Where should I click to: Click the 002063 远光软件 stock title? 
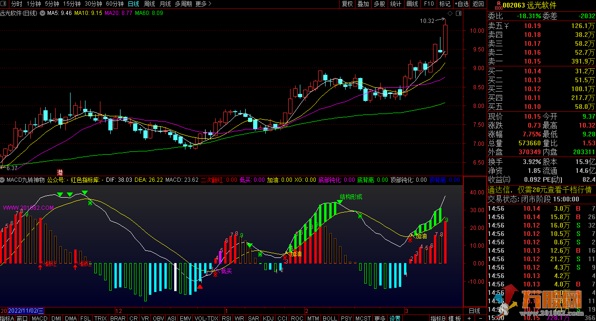point(530,6)
